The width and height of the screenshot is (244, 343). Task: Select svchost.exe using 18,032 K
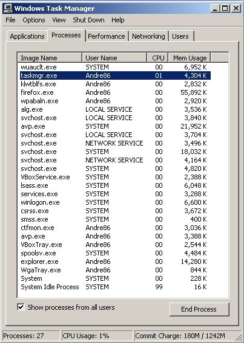[x=115, y=152]
